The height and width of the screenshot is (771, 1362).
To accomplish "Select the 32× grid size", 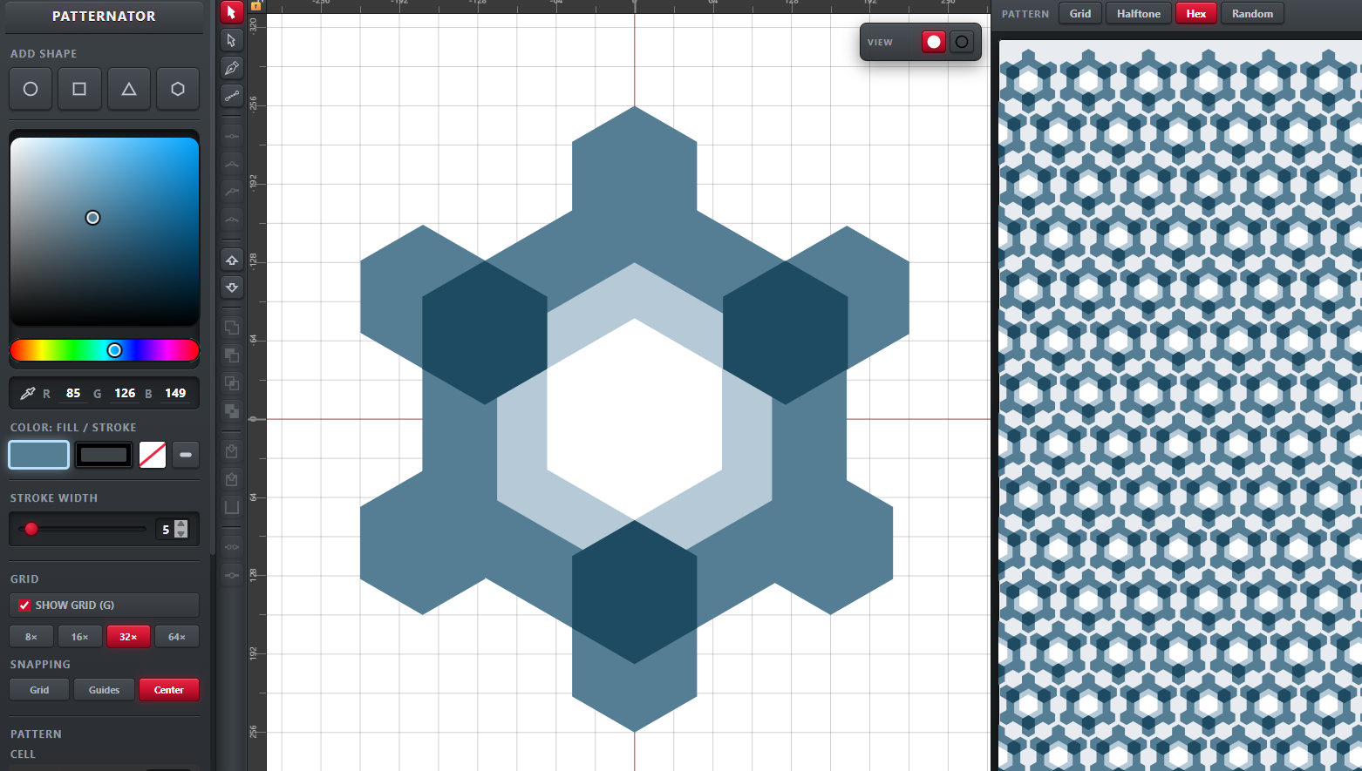I will tap(128, 637).
